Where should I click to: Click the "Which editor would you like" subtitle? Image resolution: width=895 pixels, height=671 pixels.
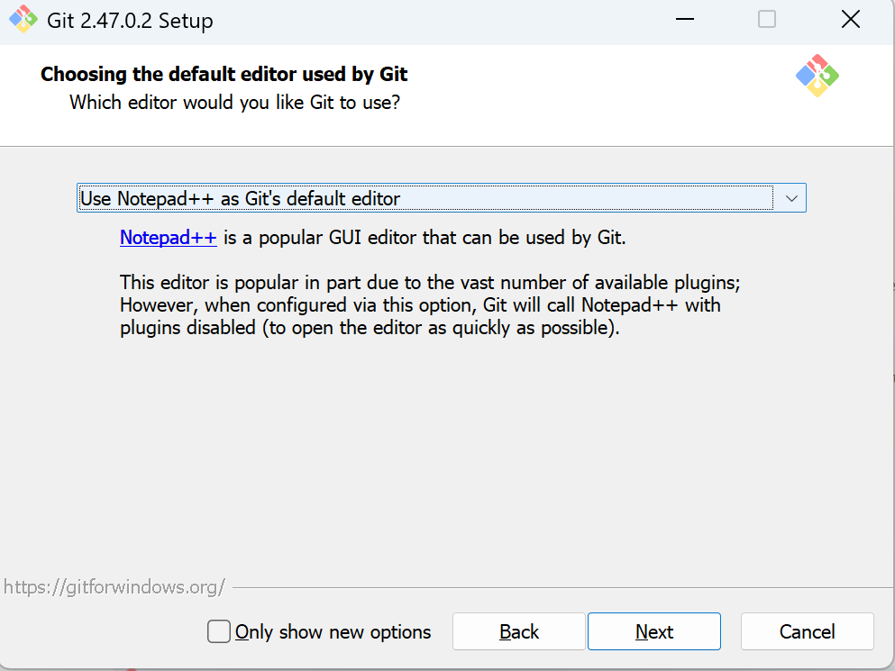[x=234, y=103]
